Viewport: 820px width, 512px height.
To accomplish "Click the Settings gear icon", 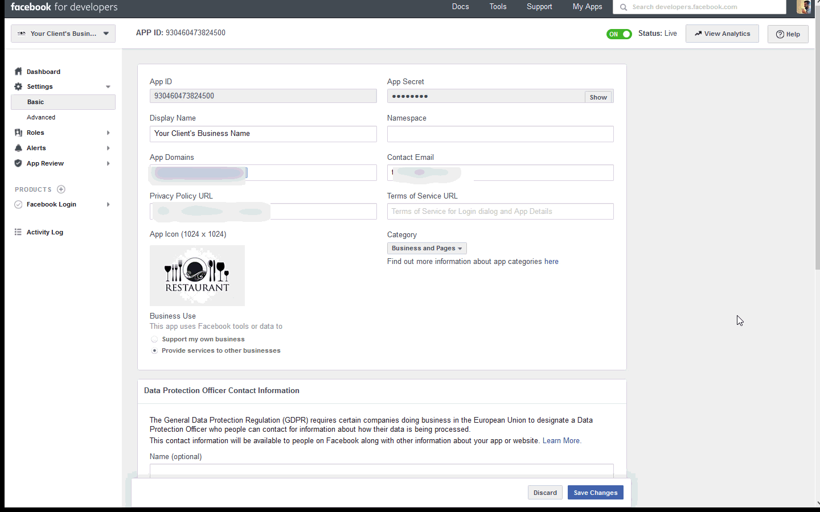I will (18, 86).
